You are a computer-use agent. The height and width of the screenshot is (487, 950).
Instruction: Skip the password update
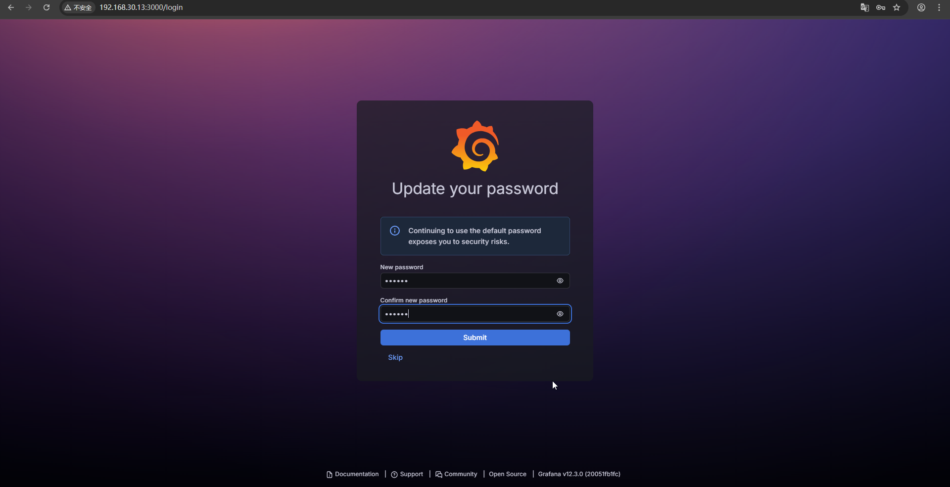pos(395,357)
